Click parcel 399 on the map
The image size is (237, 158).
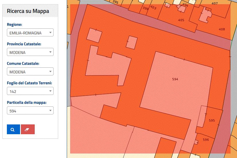tap(145, 9)
